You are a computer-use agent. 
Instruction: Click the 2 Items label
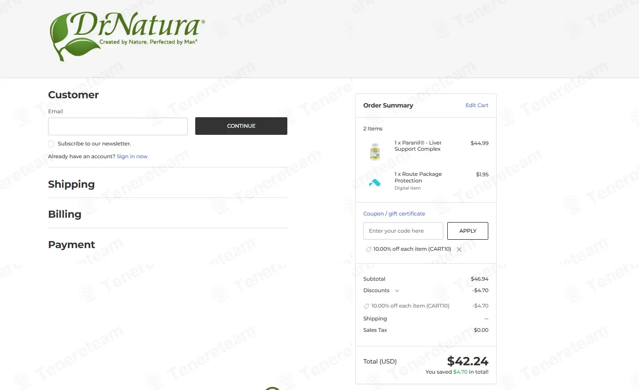(373, 129)
